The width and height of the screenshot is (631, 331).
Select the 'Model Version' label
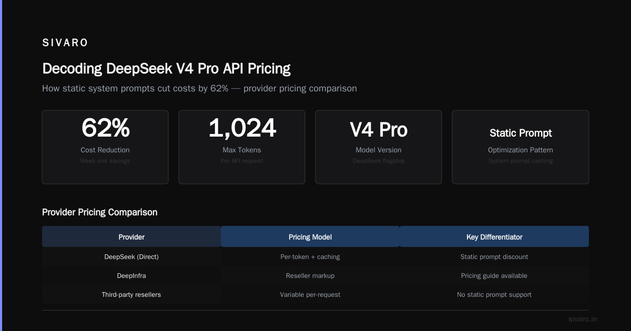tap(379, 150)
